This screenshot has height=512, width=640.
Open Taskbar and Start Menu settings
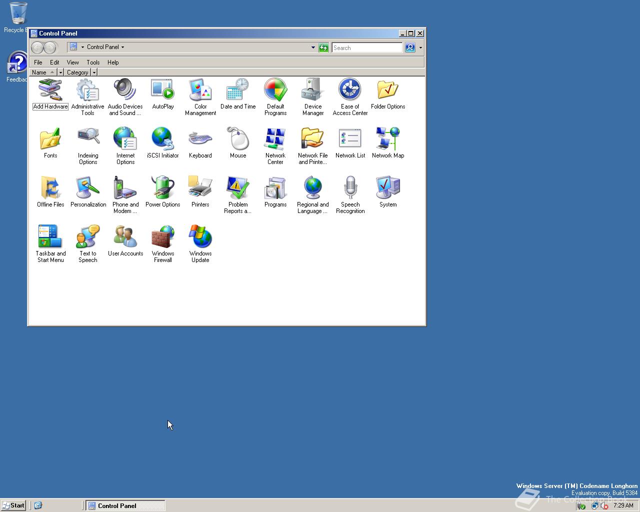(x=50, y=244)
